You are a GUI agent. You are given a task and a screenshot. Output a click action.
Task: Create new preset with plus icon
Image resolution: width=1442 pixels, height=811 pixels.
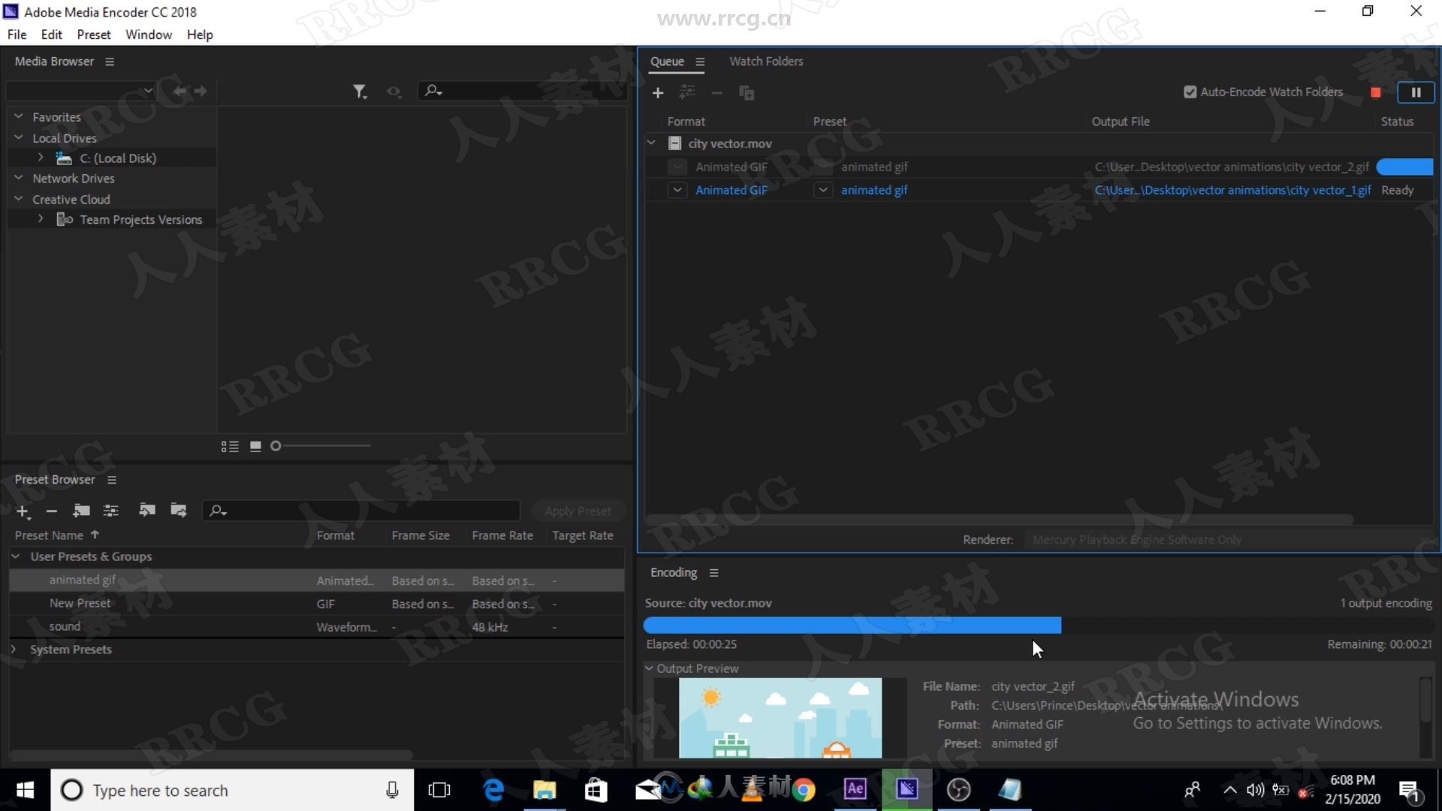point(23,511)
